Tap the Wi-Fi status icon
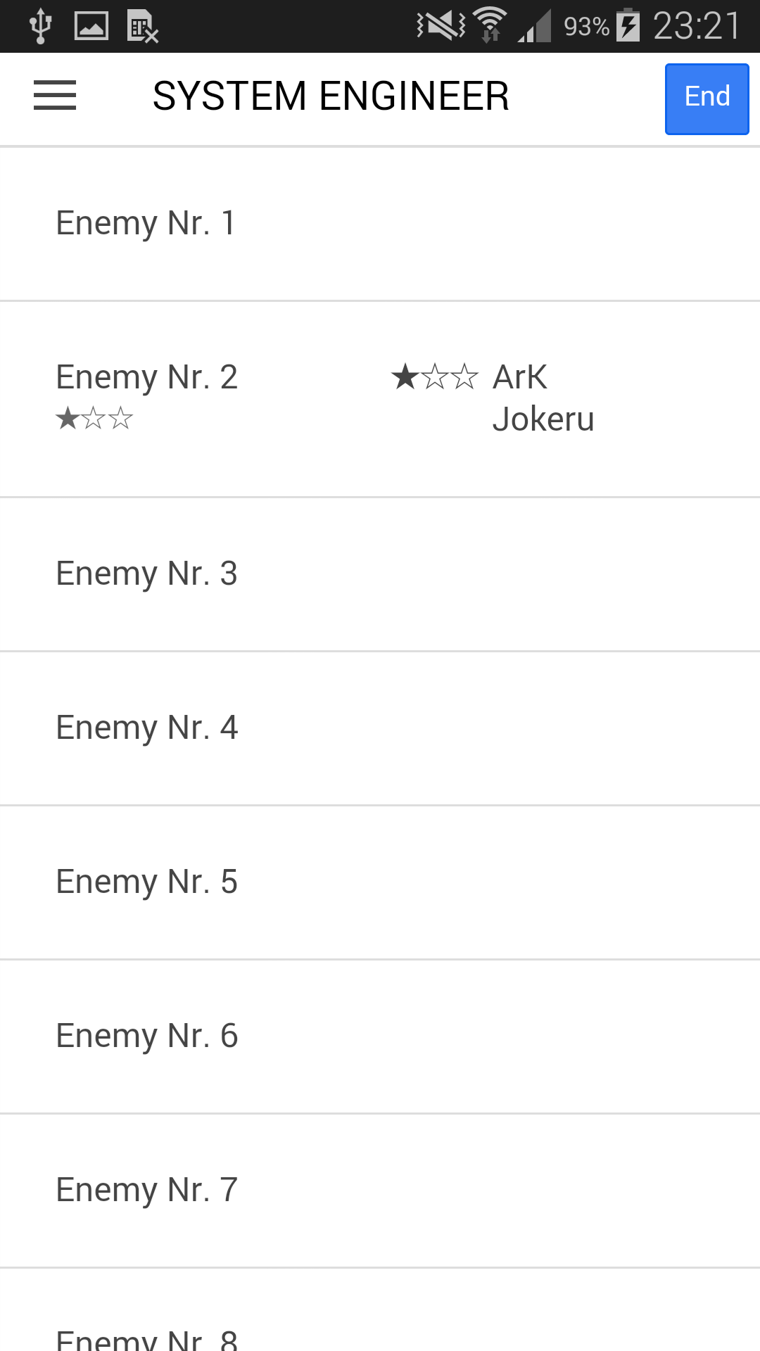 click(x=490, y=25)
